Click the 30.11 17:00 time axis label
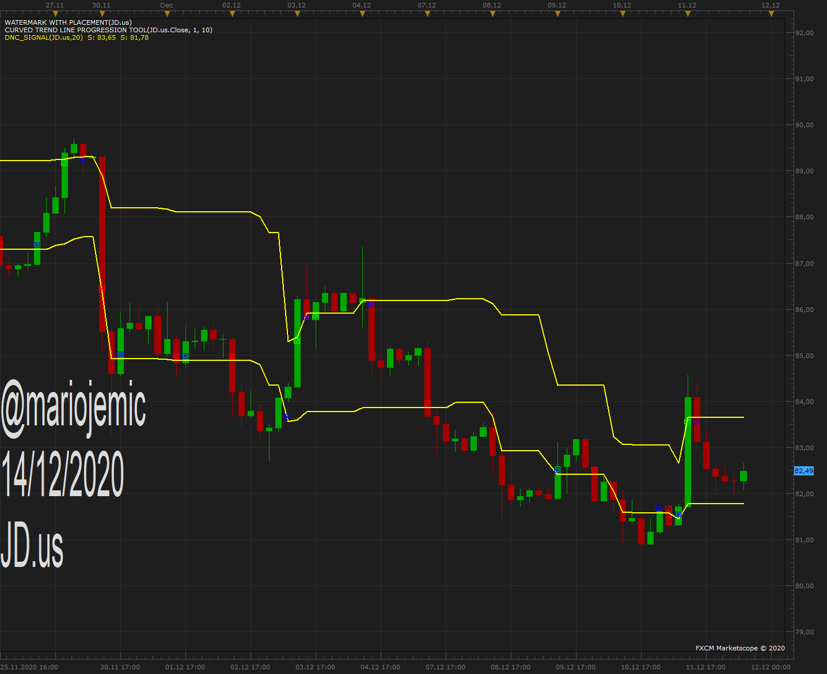Viewport: 827px width, 674px height. [120, 667]
